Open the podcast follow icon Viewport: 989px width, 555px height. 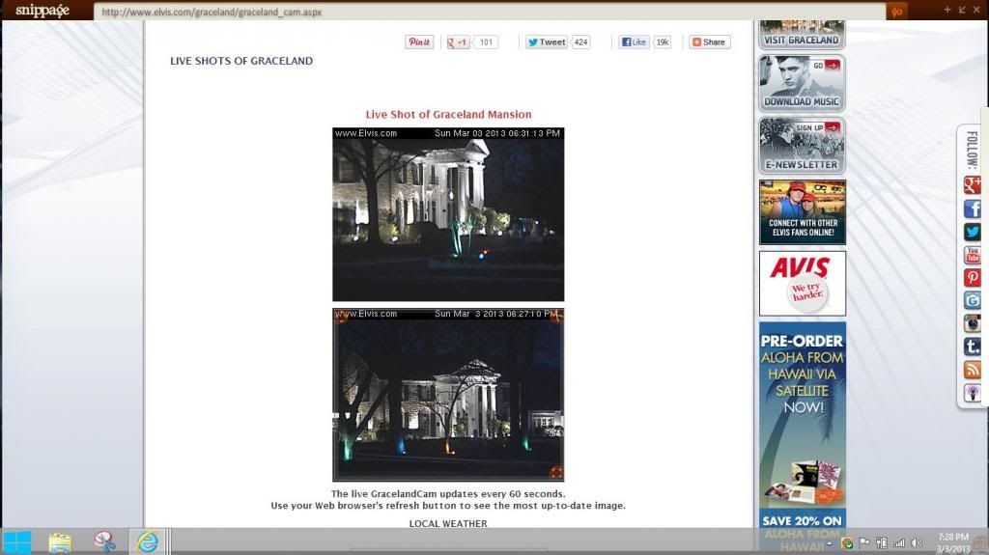pos(972,393)
